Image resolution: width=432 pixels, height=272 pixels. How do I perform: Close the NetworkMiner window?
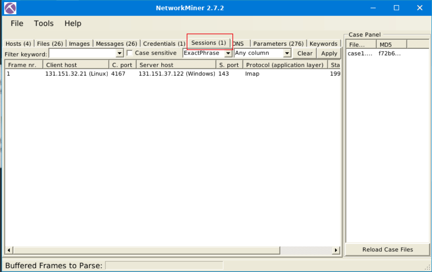point(419,8)
